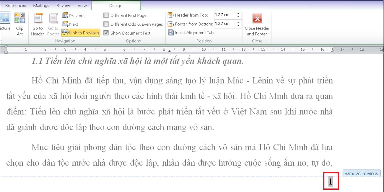Check Different Odd & Even Pages
Screen dimensions: 384x192
[x=106, y=24]
